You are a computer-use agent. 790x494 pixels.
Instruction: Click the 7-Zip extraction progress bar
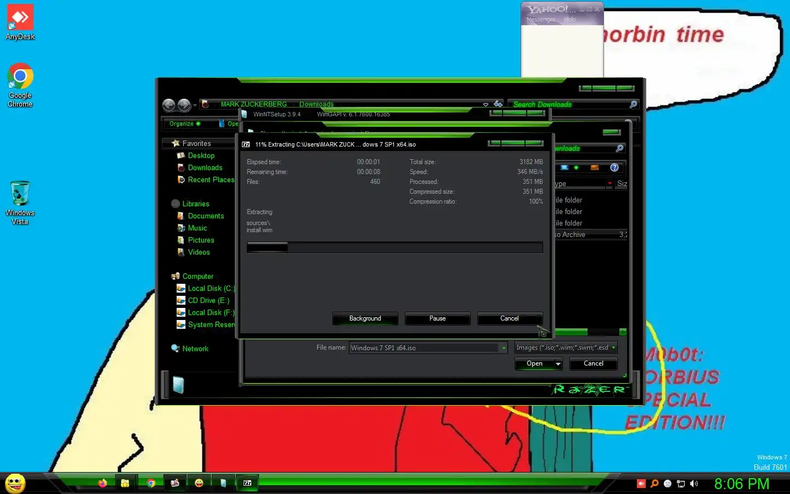click(395, 248)
